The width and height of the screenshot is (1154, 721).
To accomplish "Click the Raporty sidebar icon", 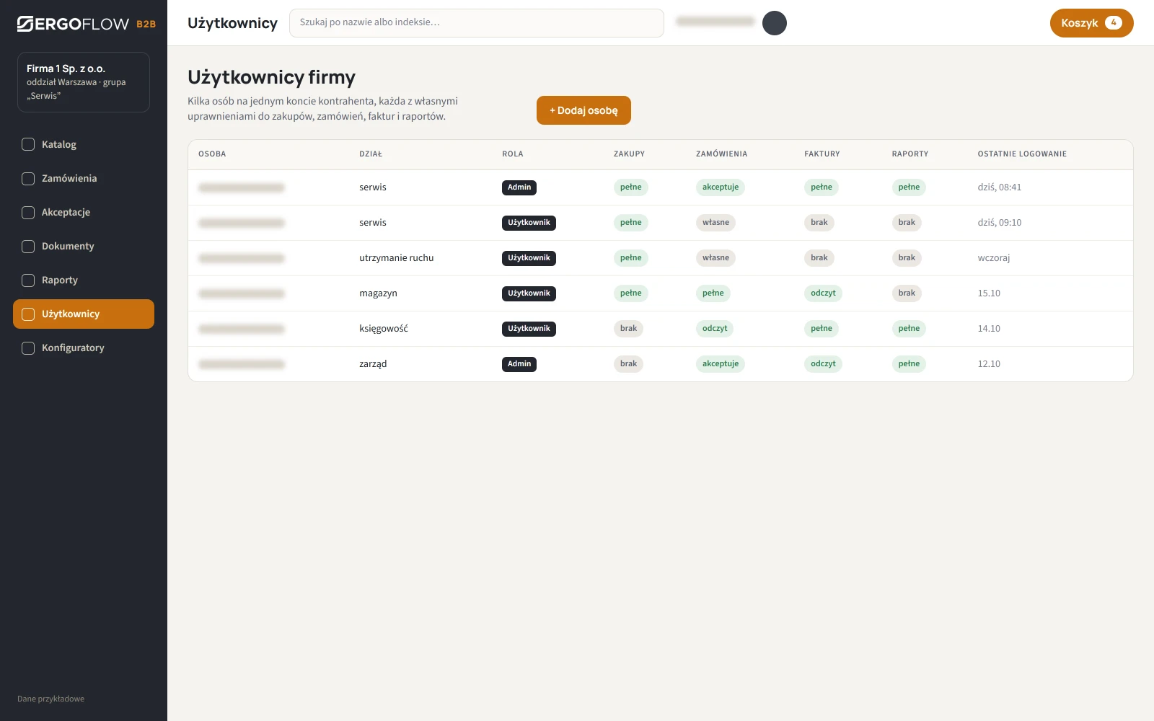I will tap(28, 280).
